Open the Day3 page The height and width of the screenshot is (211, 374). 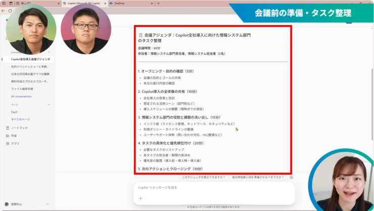click(14, 112)
